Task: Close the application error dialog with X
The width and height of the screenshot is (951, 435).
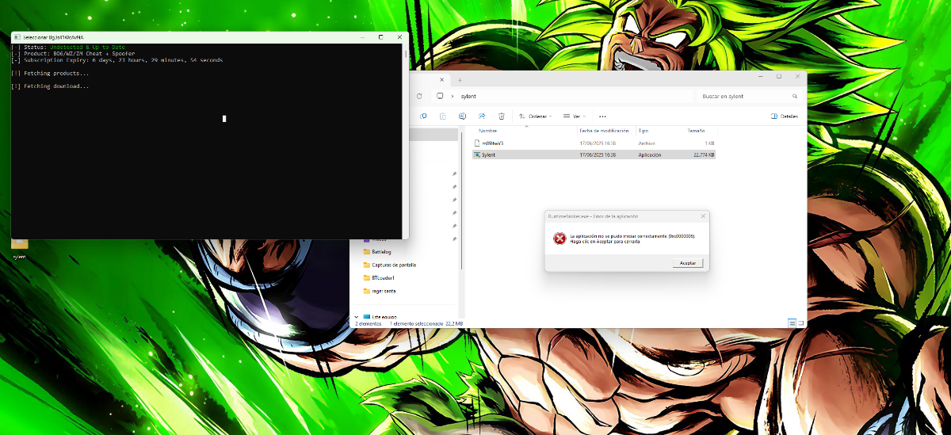Action: pyautogui.click(x=703, y=216)
